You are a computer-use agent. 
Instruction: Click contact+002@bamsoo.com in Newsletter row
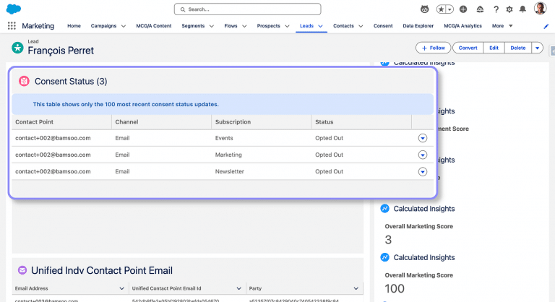53,171
